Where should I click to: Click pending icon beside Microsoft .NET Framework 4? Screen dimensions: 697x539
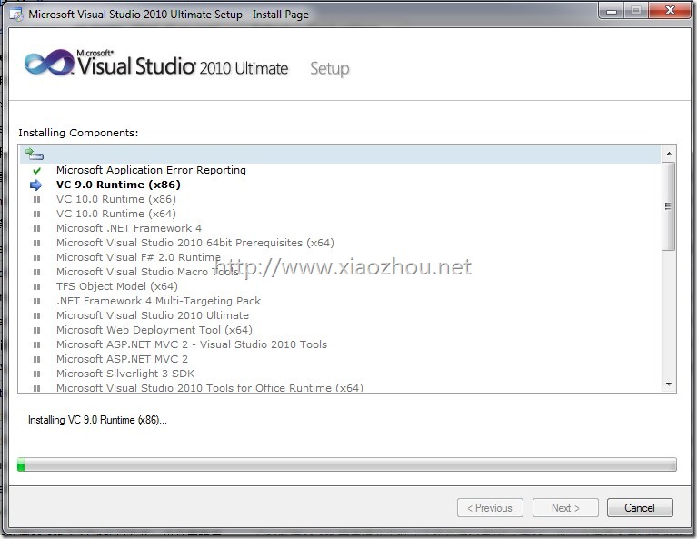37,228
